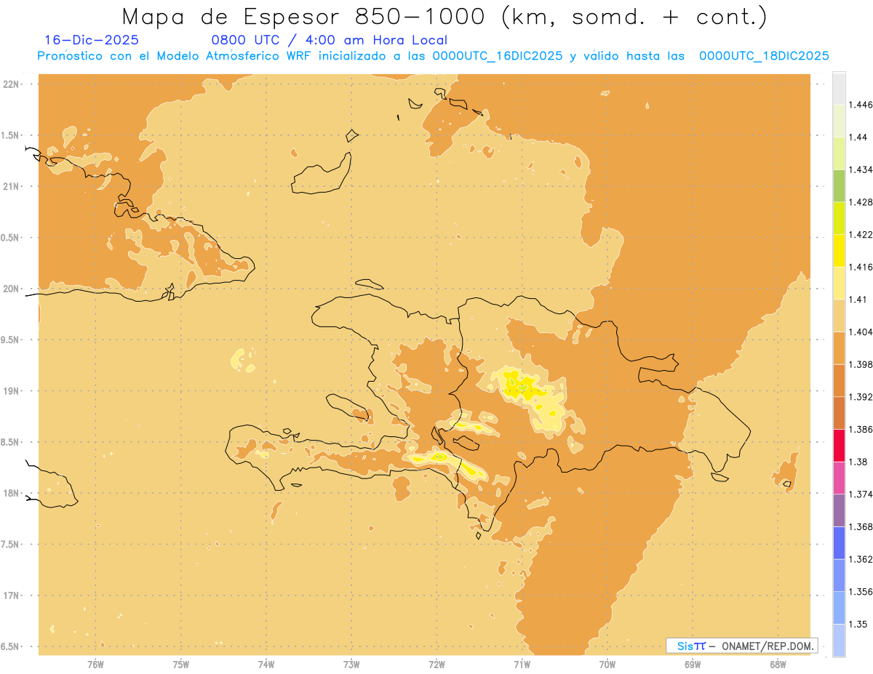The width and height of the screenshot is (873, 674).
Task: Click the '74W' longitude axis label
Action: (x=266, y=664)
